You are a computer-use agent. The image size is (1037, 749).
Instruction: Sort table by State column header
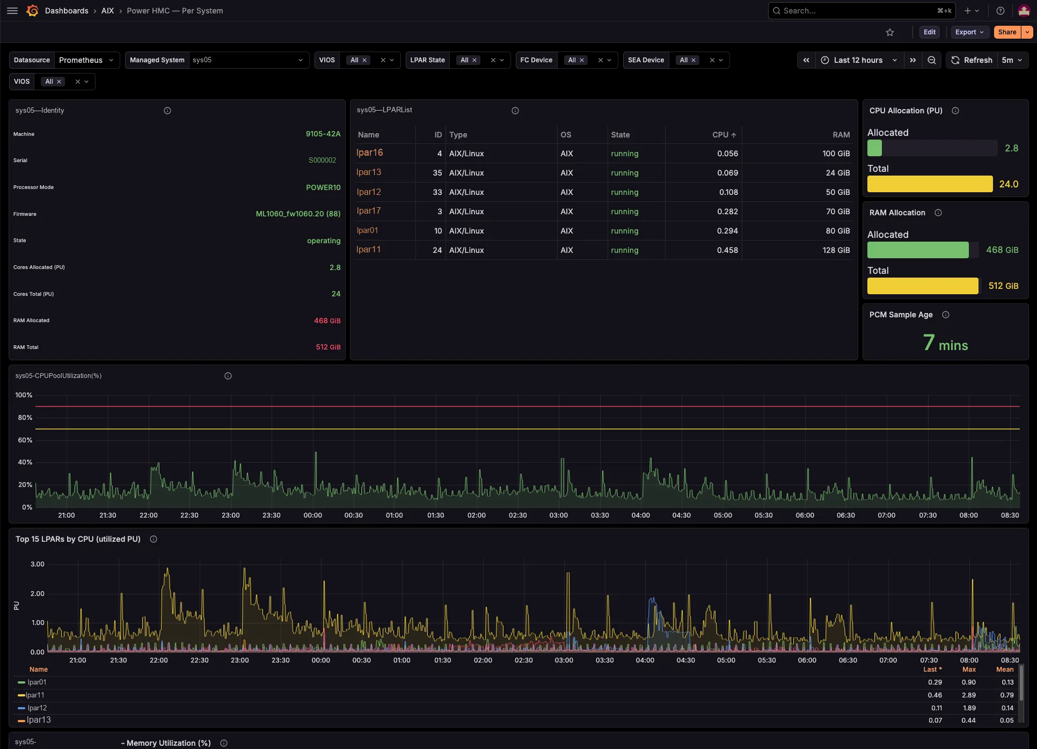[620, 135]
